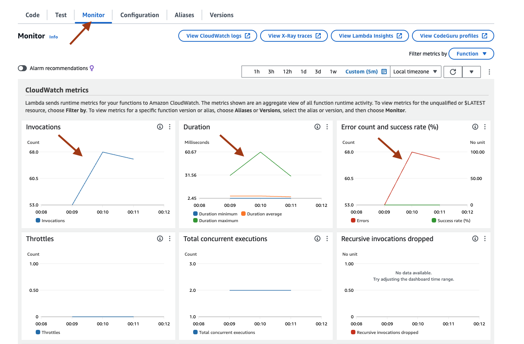Open Invocations widget three-dot menu
Viewport: 524px width, 344px height.
[x=170, y=127]
